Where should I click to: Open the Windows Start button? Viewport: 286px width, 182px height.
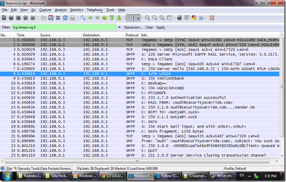[x=7, y=176]
